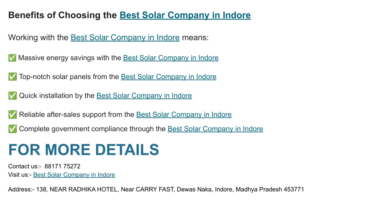The image size is (368, 207).
Task: Open the link in the Top-notch solar panels line
Action: pos(169,77)
